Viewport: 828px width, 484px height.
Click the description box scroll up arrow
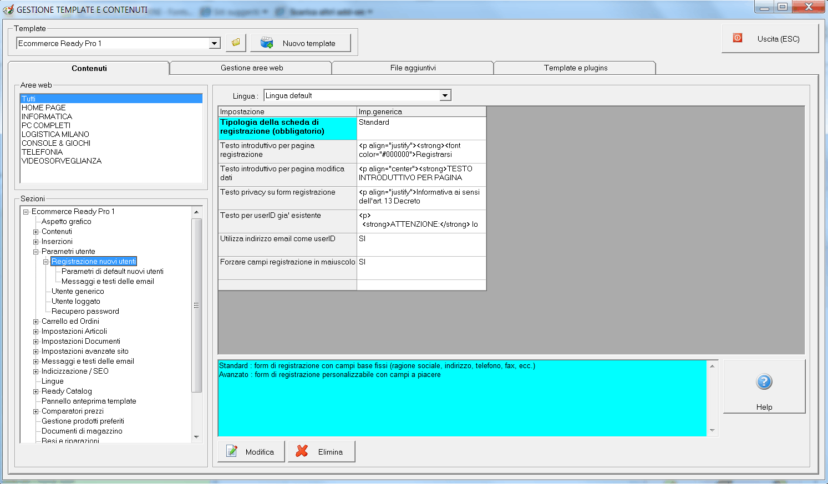point(713,366)
